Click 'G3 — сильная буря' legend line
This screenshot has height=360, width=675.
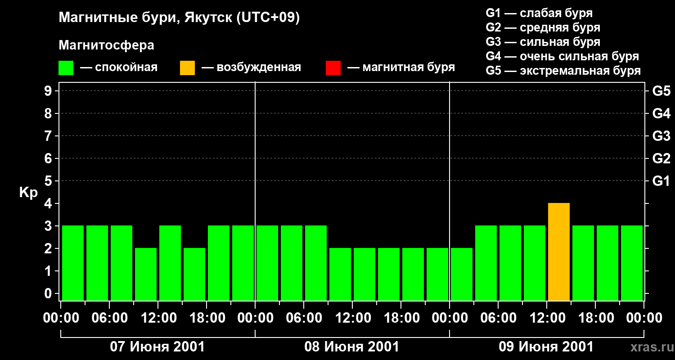[x=543, y=42]
